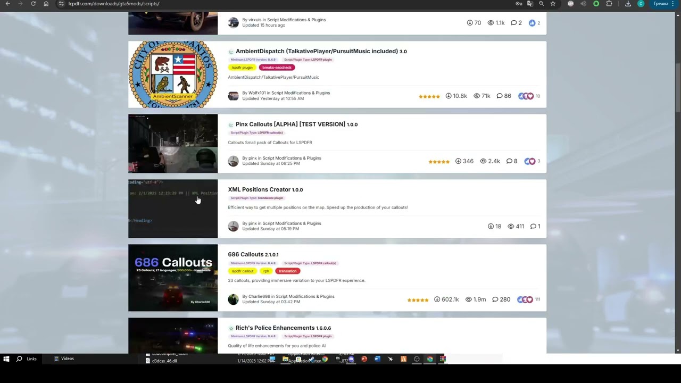681x383 pixels.
Task: Open the AmbientScanner city seal thumbnail
Action: [173, 74]
